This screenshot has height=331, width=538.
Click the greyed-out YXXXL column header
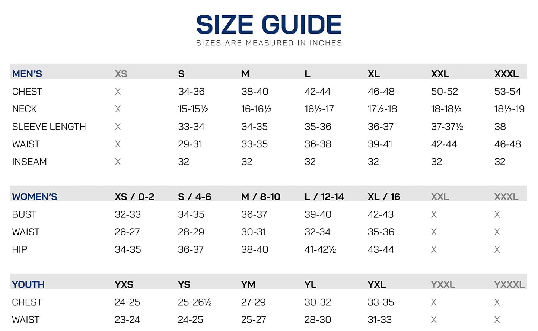pos(509,284)
